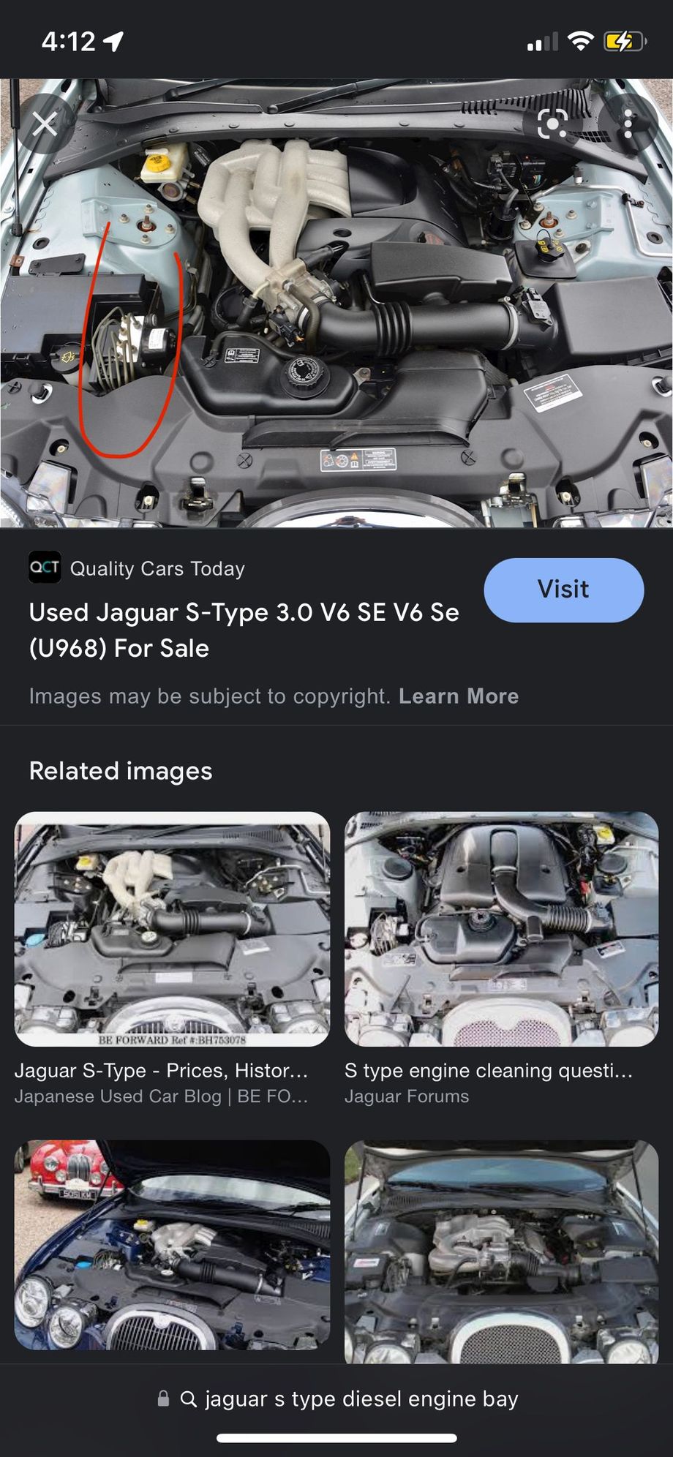Open the three-dot more options menu

click(628, 124)
